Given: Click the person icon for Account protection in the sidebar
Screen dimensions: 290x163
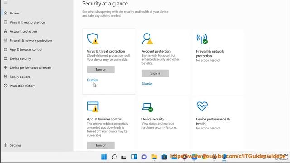Looking at the screenshot, I should (5, 31).
